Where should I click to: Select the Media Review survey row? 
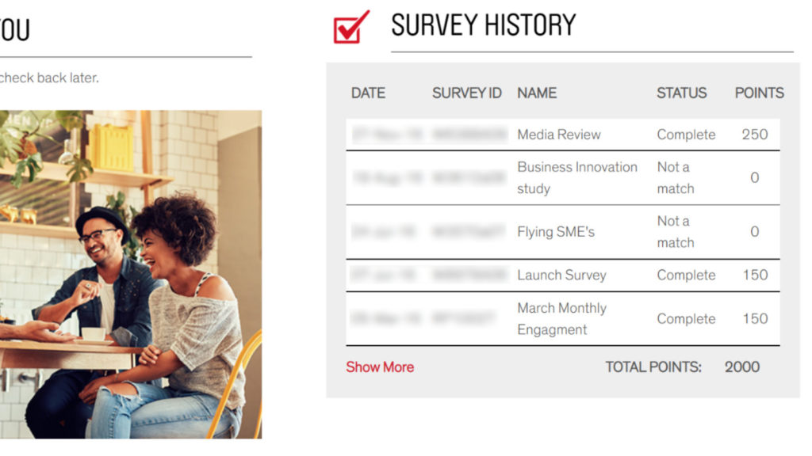[563, 135]
